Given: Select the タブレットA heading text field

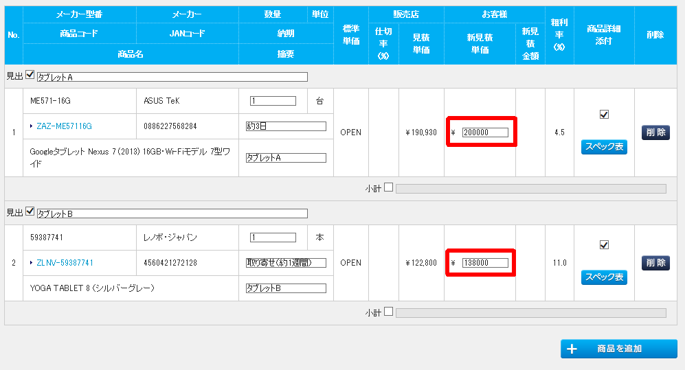Looking at the screenshot, I should pyautogui.click(x=172, y=77).
